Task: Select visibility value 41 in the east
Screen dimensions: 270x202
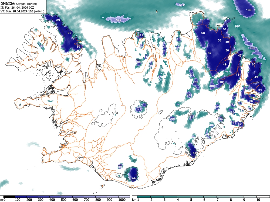Action: tap(237, 75)
